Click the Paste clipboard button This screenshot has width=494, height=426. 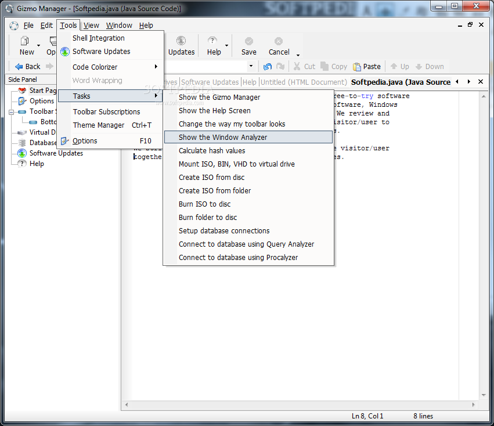367,67
